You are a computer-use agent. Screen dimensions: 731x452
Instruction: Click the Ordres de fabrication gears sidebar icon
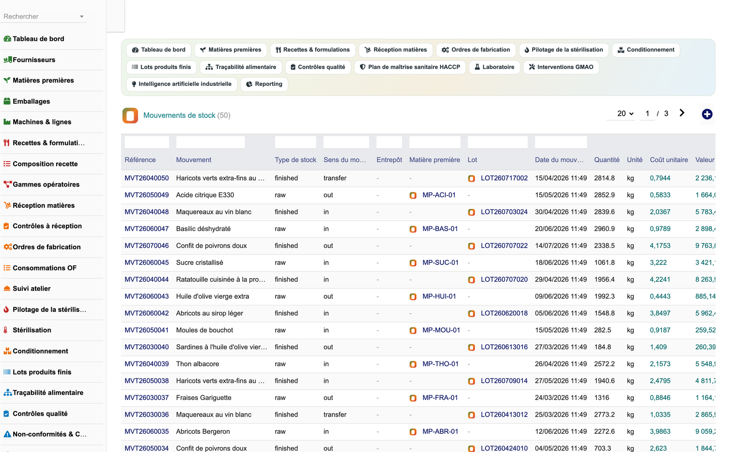(x=8, y=247)
